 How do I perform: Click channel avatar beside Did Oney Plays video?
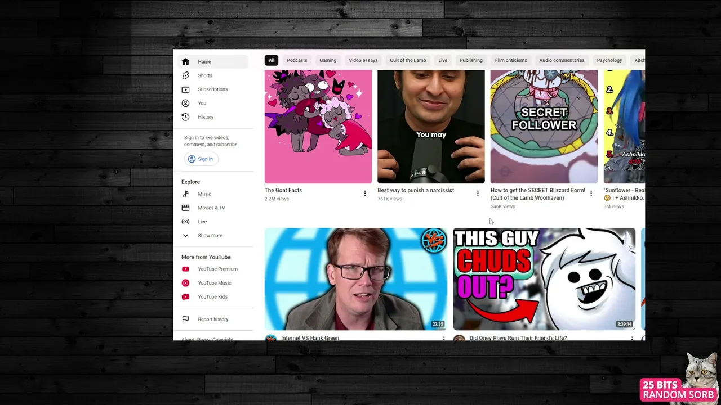click(459, 338)
